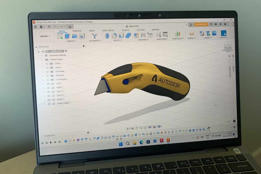Click the Pan hand icon in navigation bar
Image resolution: width=261 pixels, height=174 pixels.
point(137,128)
